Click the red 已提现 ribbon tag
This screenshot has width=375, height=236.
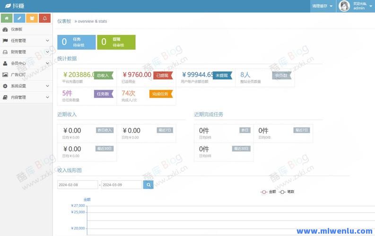[x=163, y=76]
